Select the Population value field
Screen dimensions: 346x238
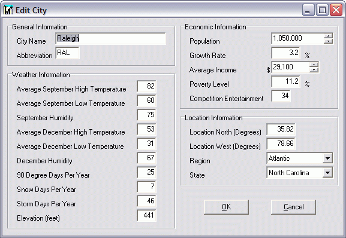297,38
